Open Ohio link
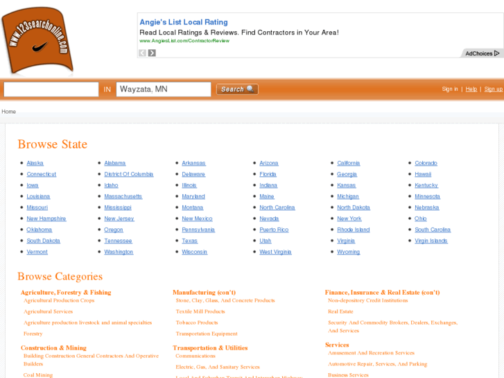The image size is (504, 378). click(x=420, y=218)
